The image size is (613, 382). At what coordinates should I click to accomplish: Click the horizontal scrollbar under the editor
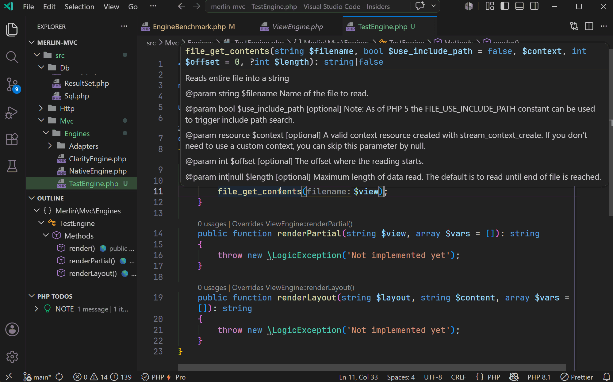point(372,367)
